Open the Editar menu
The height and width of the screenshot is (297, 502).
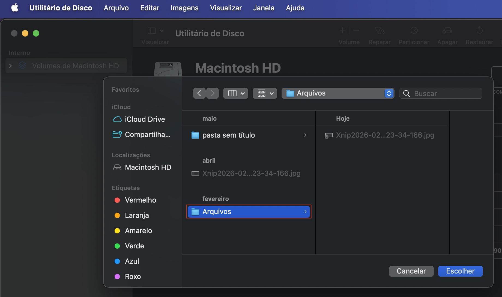tap(150, 8)
